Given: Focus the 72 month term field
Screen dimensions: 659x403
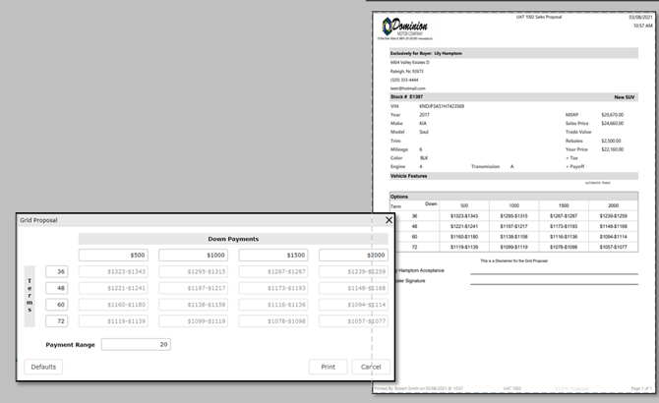Looking at the screenshot, I should (57, 321).
